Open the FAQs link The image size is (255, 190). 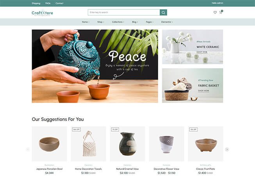[x=48, y=3]
